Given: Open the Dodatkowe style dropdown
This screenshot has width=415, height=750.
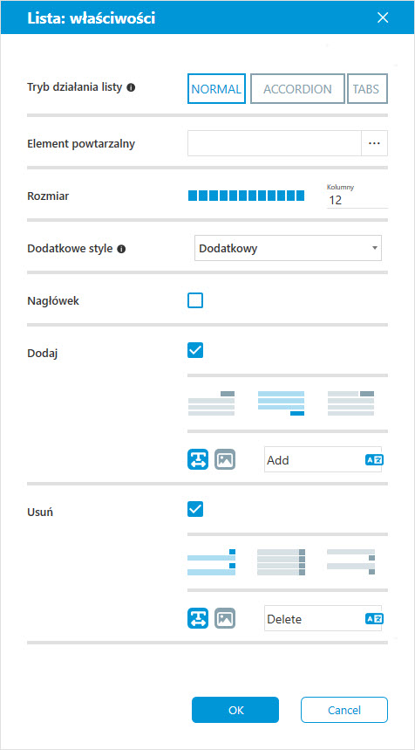Looking at the screenshot, I should (288, 248).
